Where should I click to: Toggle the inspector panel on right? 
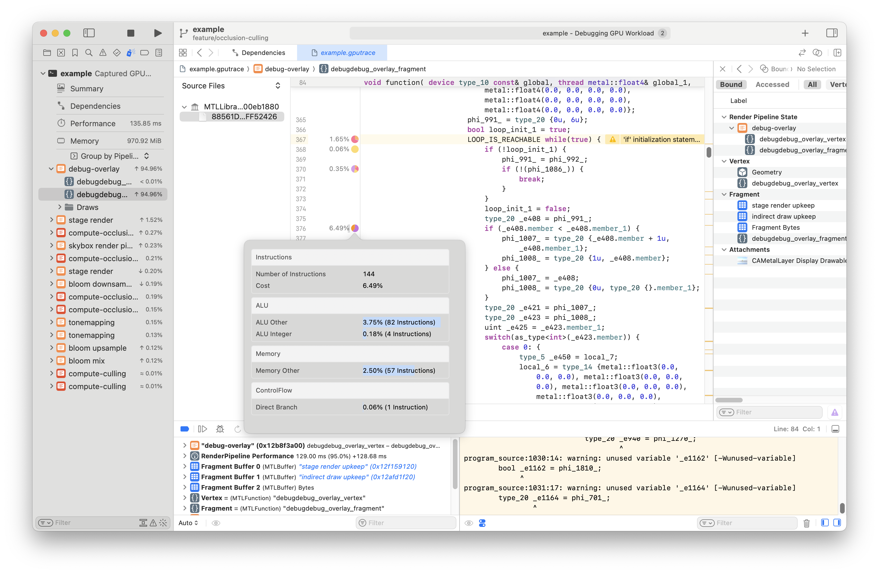point(832,33)
